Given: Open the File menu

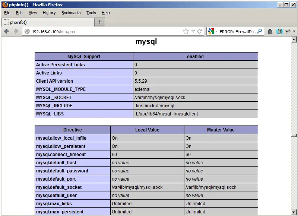Looking at the screenshot, I should pos(7,13).
